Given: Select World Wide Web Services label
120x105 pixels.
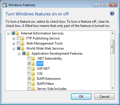Looking at the screenshot, I should (x=45, y=48).
